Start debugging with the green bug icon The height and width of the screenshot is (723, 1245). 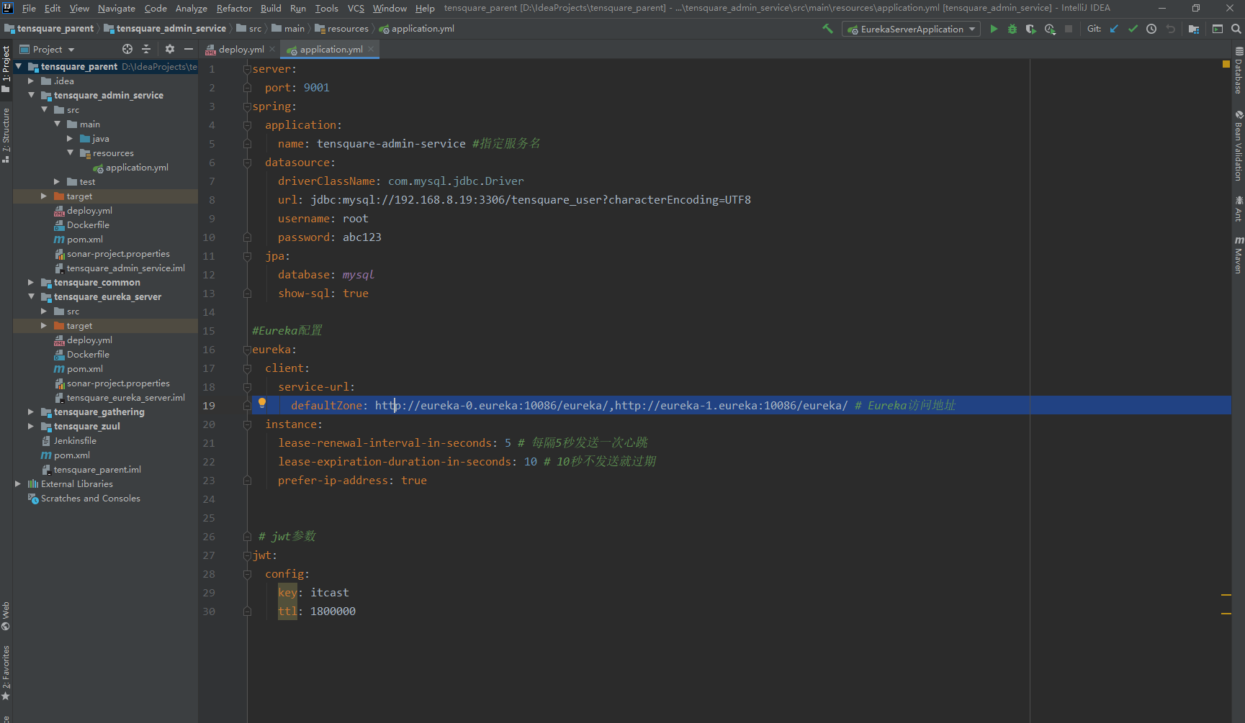coord(1012,29)
